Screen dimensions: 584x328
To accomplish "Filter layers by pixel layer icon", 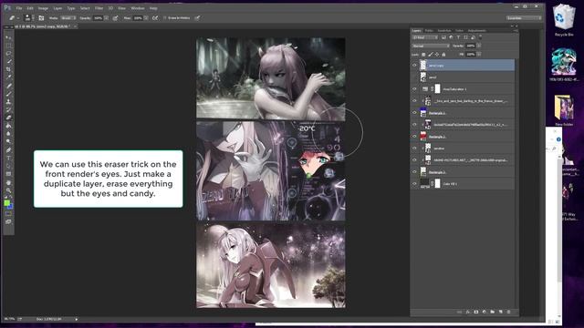I will pos(443,37).
